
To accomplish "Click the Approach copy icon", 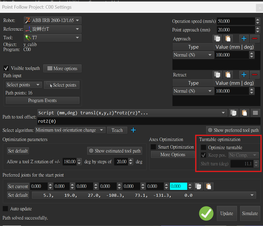I will click(x=217, y=39).
